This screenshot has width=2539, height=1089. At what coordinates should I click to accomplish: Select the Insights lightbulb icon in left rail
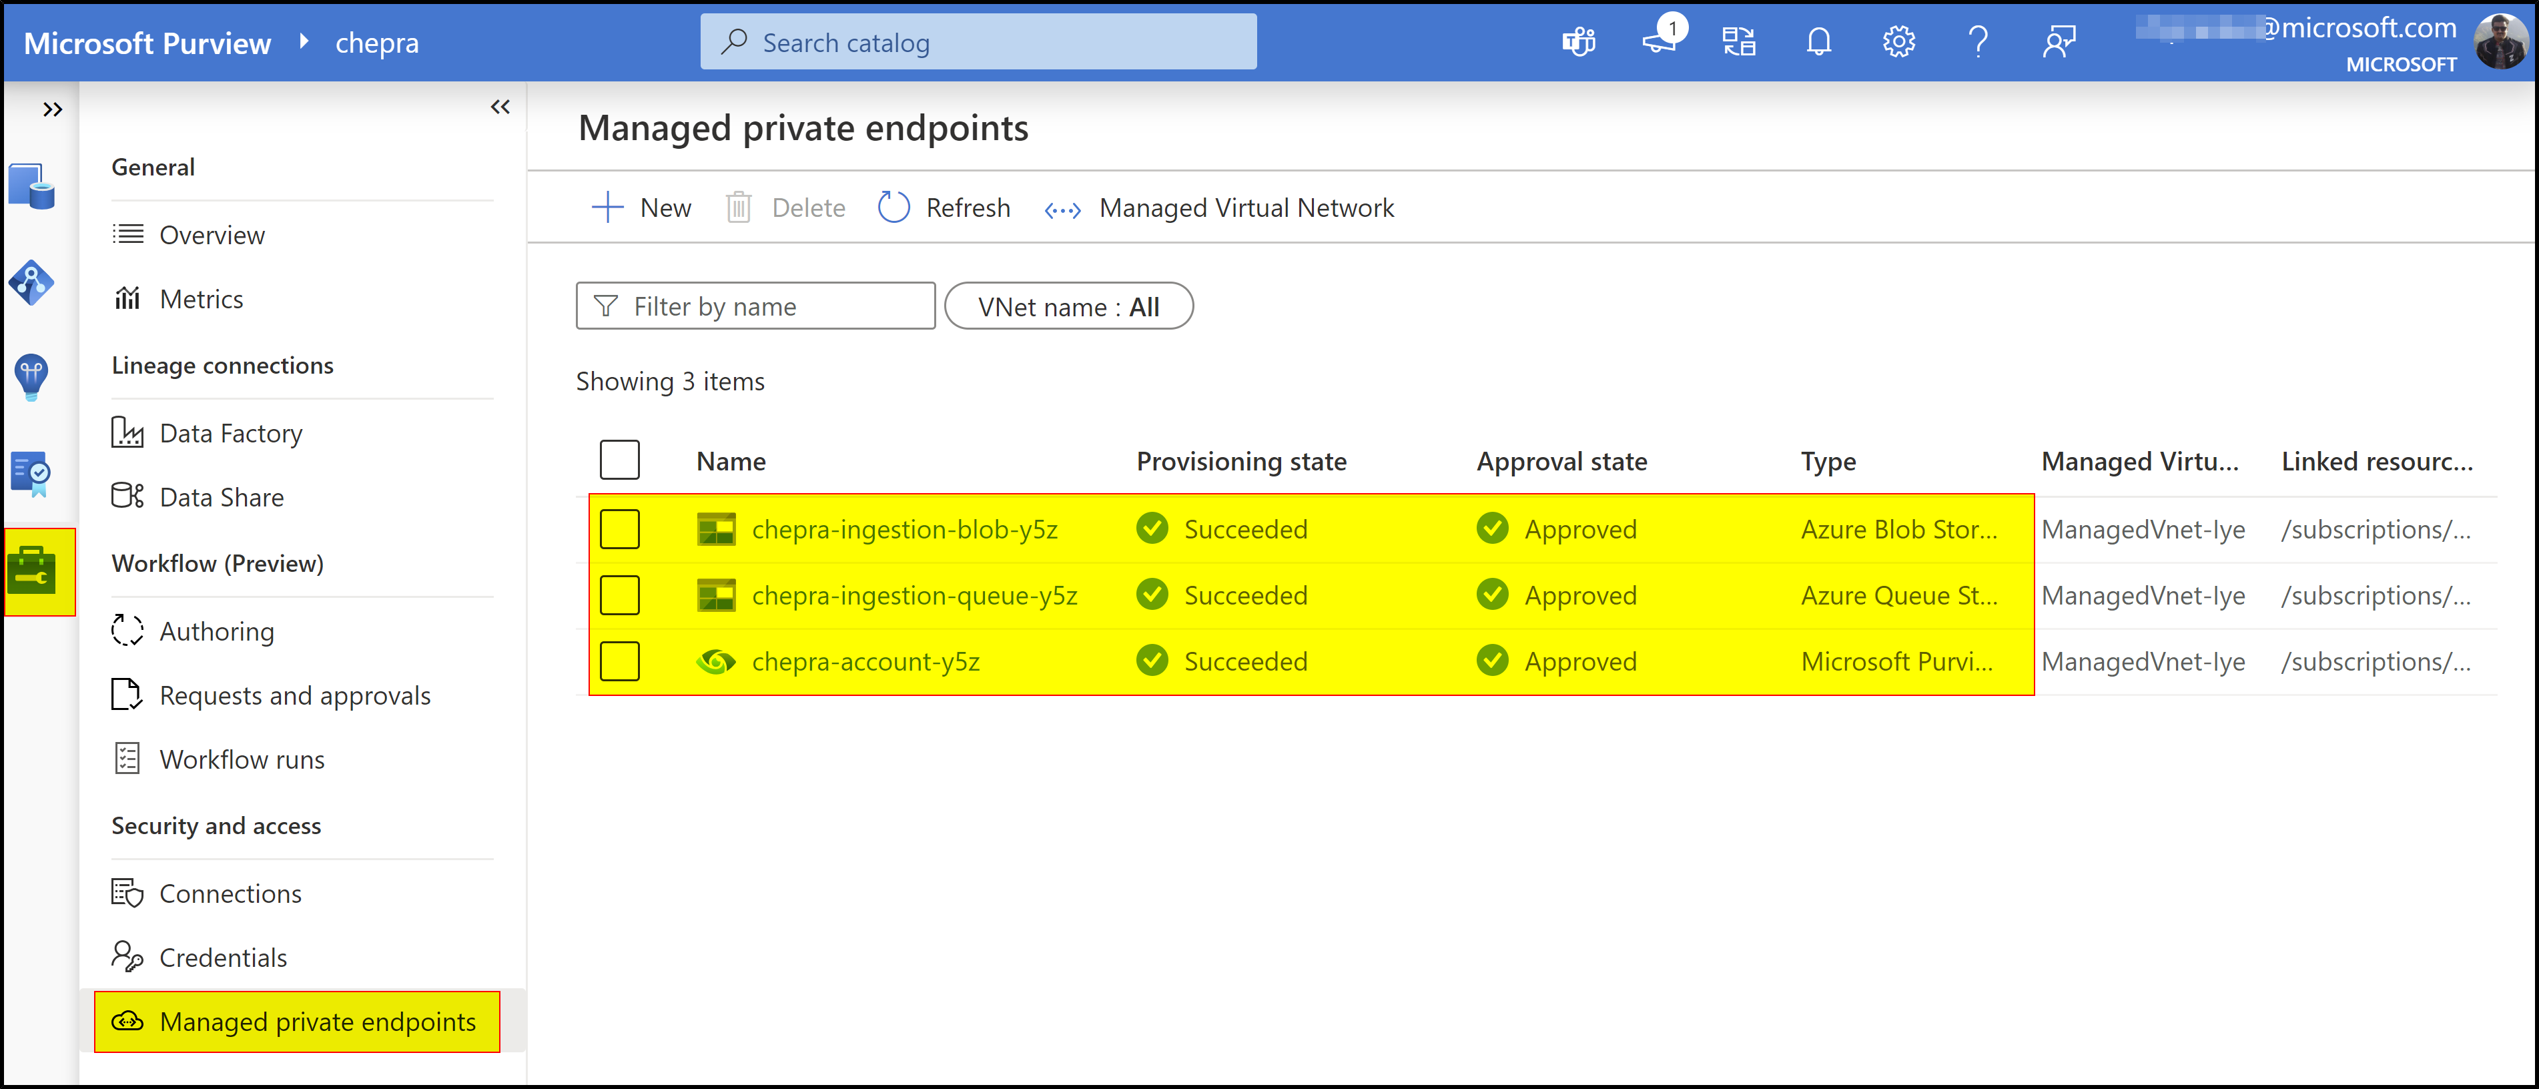[x=33, y=378]
